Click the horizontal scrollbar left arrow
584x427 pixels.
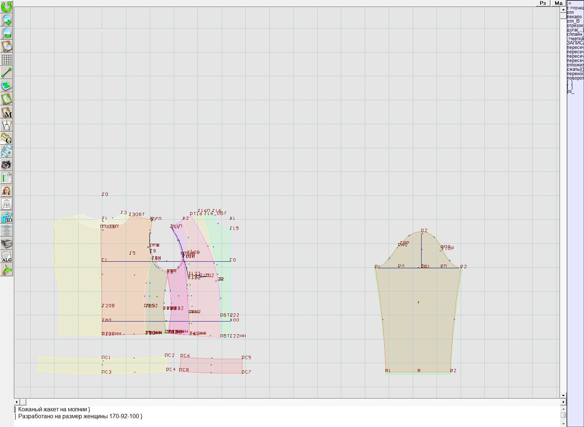pos(17,402)
